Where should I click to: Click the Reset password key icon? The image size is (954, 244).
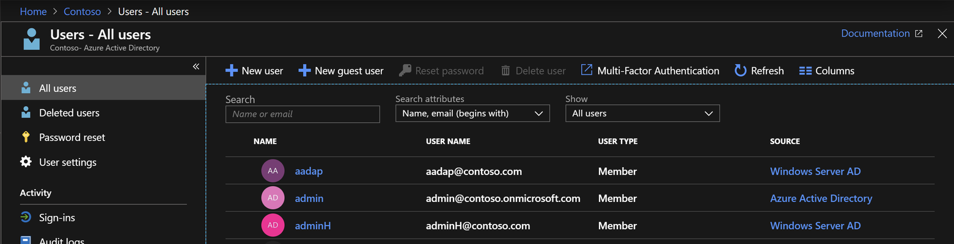point(405,71)
